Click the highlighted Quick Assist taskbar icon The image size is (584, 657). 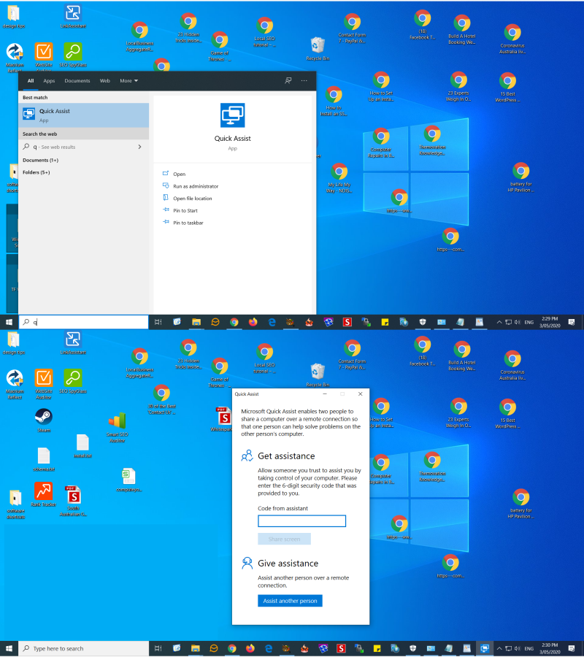tap(485, 648)
